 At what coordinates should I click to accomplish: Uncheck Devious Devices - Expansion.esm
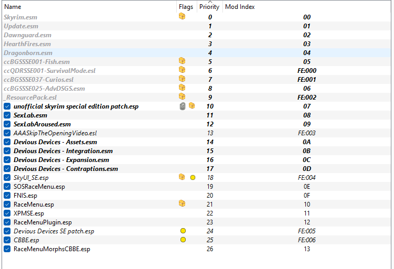point(7,160)
